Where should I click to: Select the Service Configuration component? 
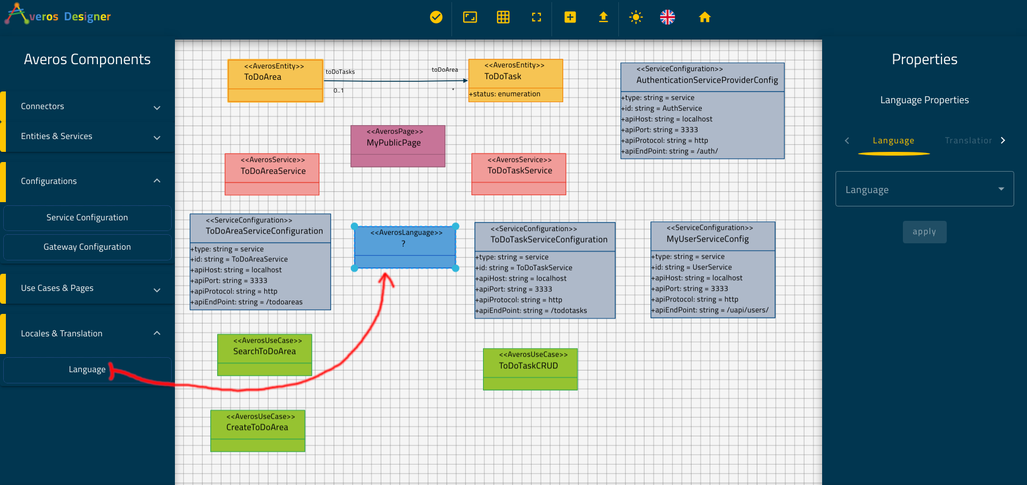[x=87, y=218]
